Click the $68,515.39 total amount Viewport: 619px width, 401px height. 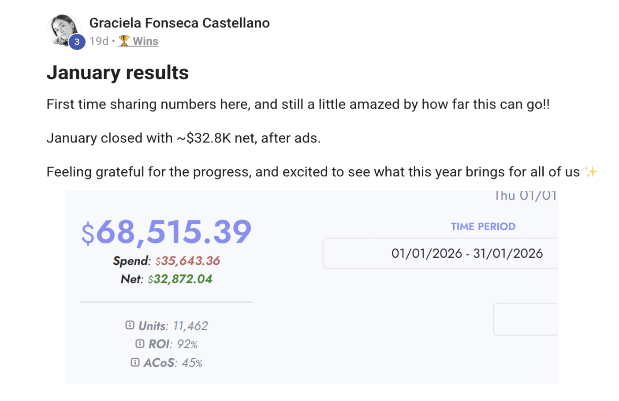point(166,232)
